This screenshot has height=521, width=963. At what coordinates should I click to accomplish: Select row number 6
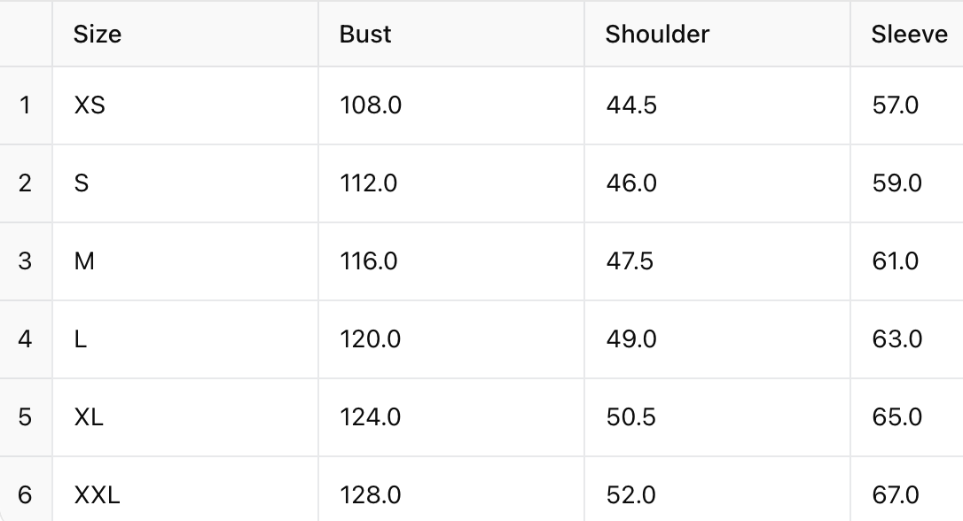tap(25, 494)
